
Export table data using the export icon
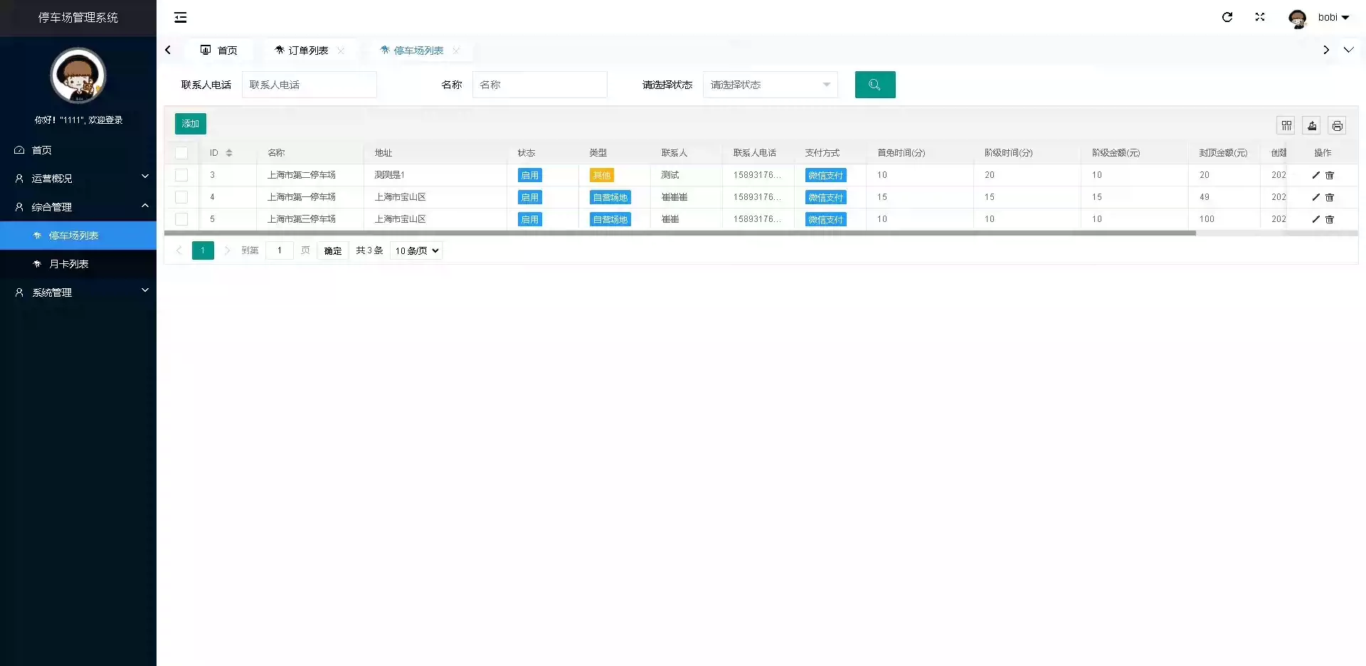pos(1312,126)
